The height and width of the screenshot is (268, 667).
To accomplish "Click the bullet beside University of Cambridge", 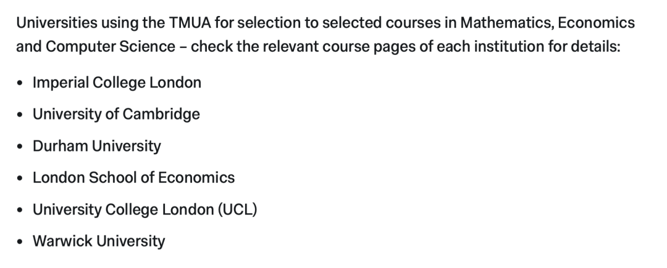I will pyautogui.click(x=20, y=115).
